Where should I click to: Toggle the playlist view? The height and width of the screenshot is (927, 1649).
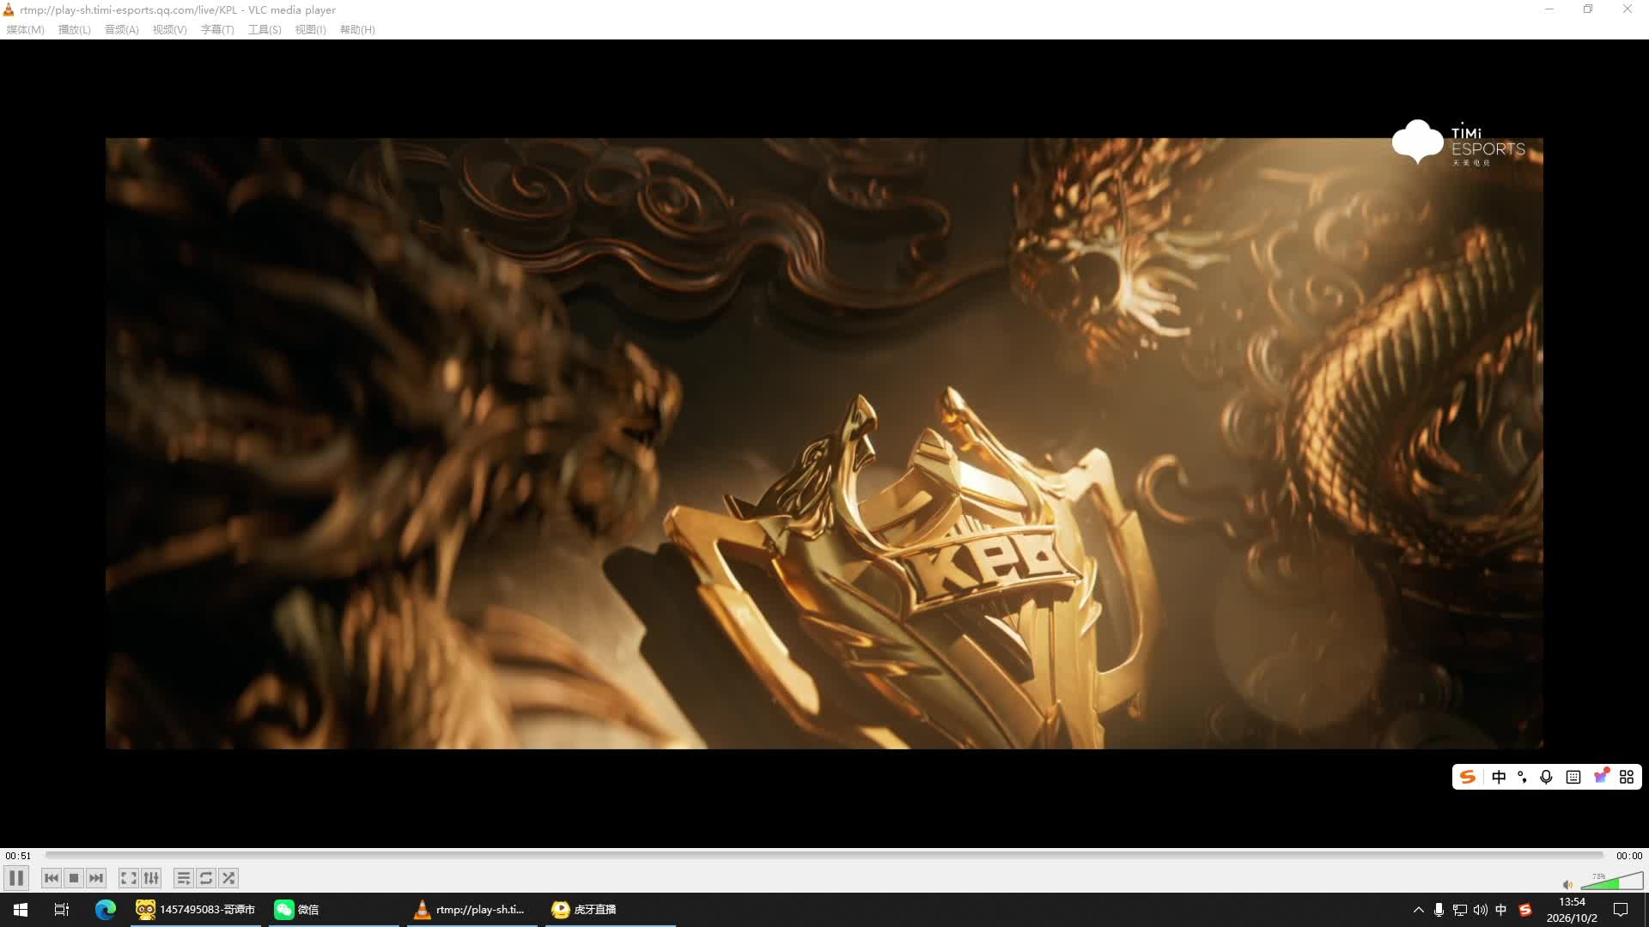tap(183, 878)
